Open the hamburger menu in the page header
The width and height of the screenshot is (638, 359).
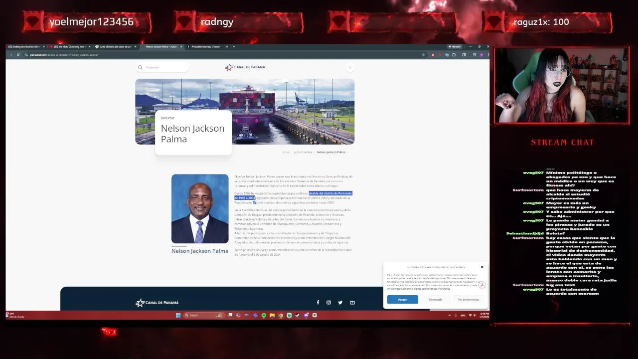(349, 67)
